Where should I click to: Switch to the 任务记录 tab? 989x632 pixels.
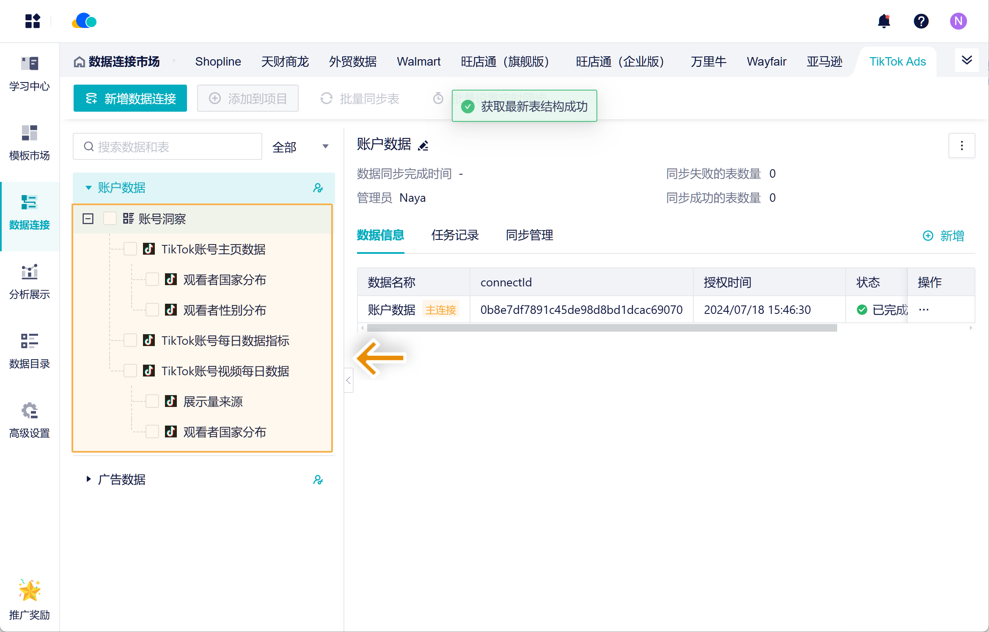pyautogui.click(x=455, y=235)
